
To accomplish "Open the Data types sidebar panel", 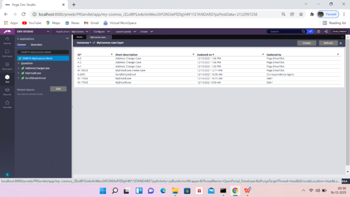I will coord(7,66).
